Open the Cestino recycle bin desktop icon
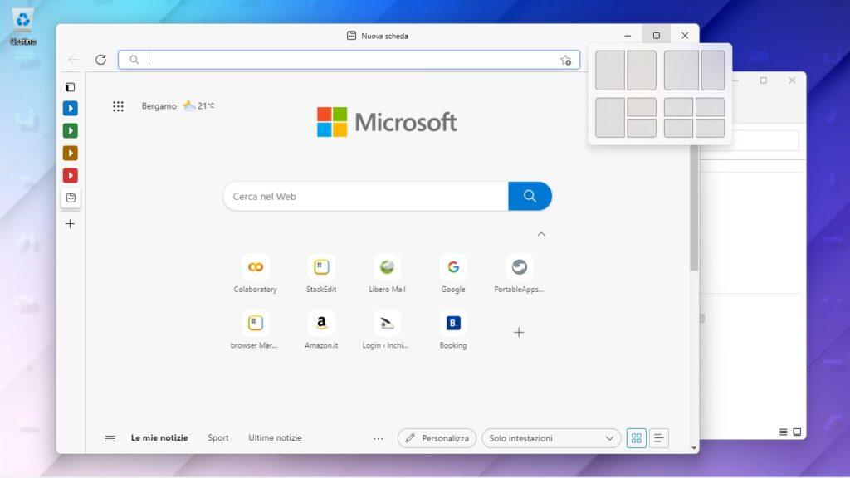 pyautogui.click(x=22, y=26)
